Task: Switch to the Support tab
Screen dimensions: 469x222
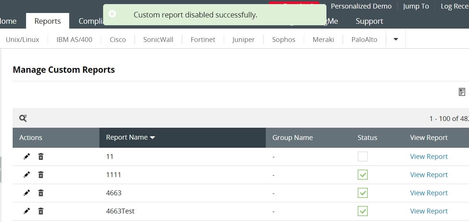Action: click(x=369, y=21)
